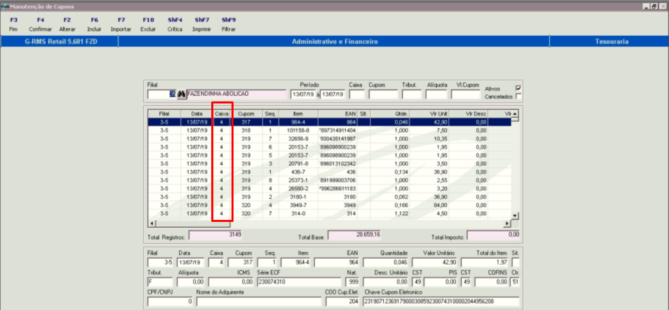This screenshot has width=669, height=310.
Task: Click the detail Data field 13/07/19
Action: pos(191,262)
